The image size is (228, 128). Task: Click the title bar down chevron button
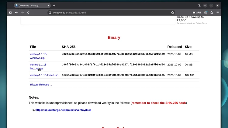click(x=205, y=5)
